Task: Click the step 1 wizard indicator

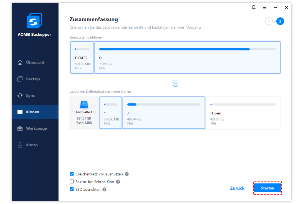Action: [269, 21]
